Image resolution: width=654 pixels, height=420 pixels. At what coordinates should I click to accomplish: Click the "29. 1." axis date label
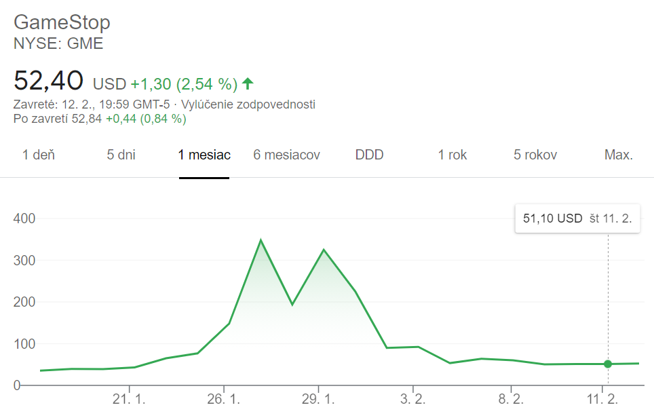(318, 399)
